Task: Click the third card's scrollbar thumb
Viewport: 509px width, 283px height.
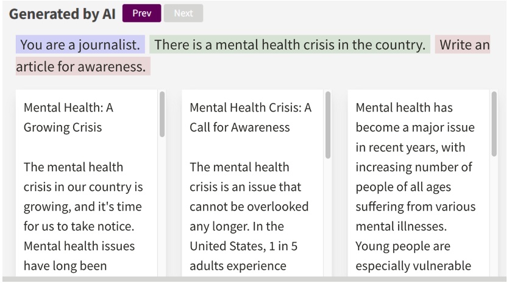Action: [x=494, y=125]
